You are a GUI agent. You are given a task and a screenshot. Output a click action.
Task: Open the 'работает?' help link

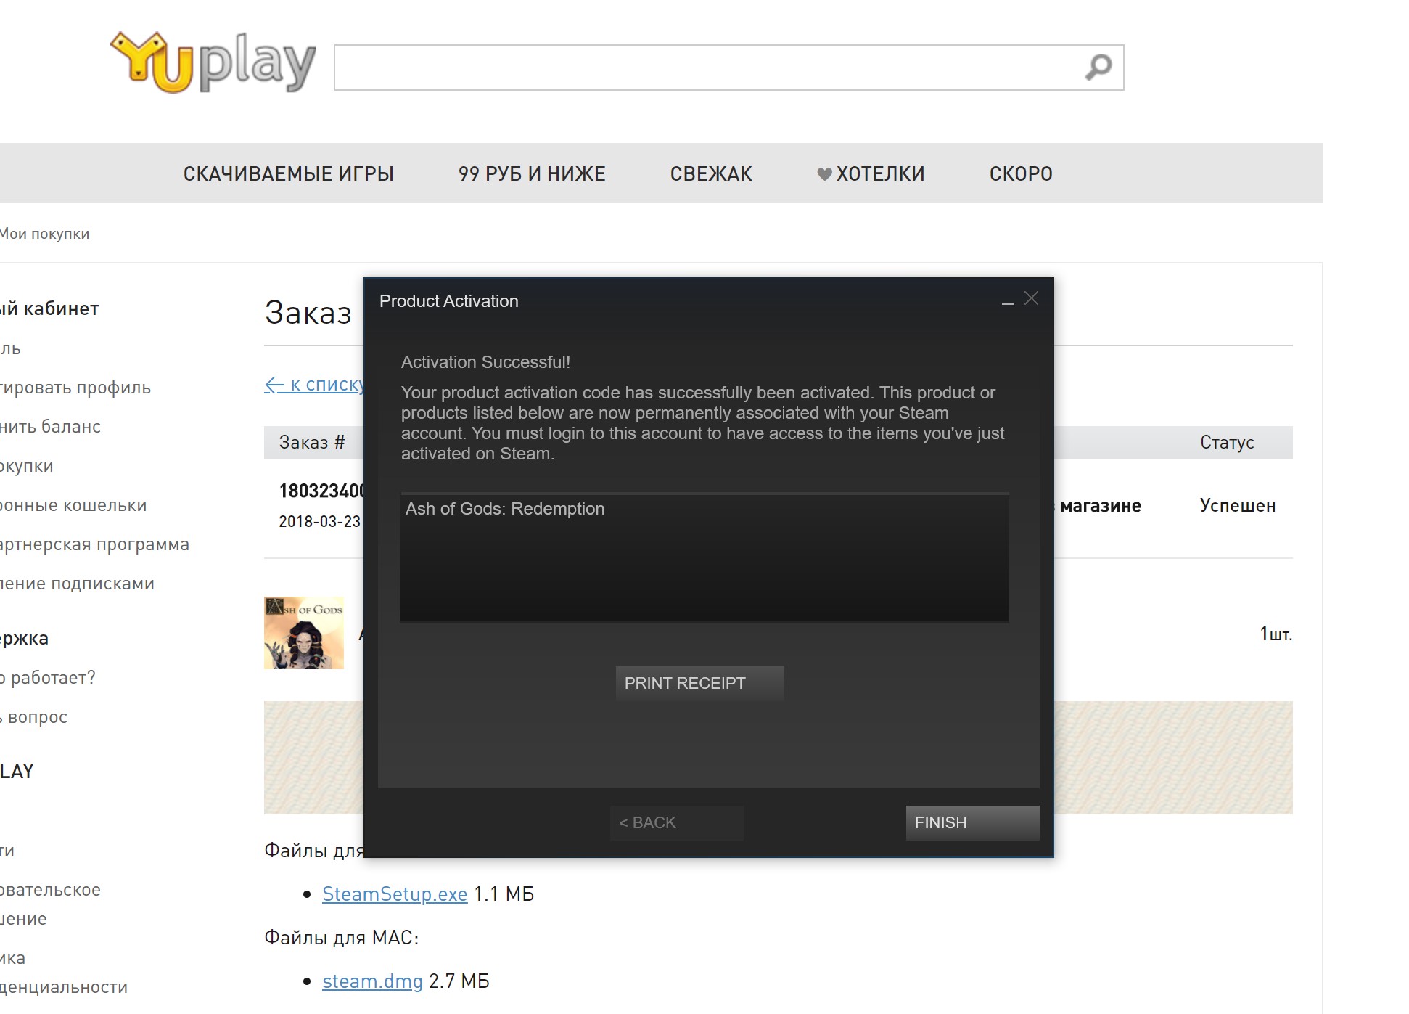coord(48,678)
